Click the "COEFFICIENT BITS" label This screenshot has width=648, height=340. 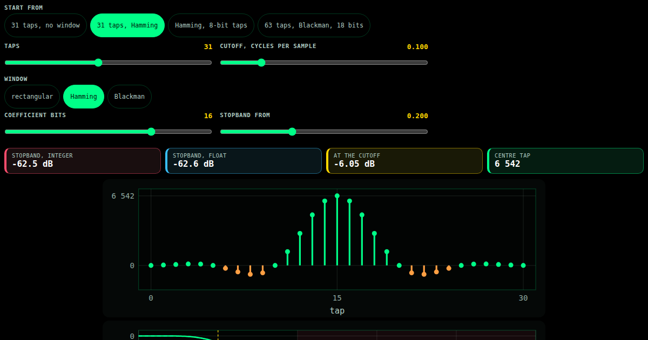tap(35, 115)
